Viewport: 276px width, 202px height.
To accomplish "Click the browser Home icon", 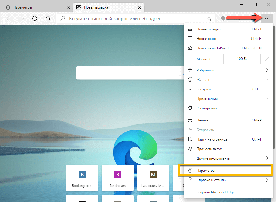I will (x=47, y=18).
